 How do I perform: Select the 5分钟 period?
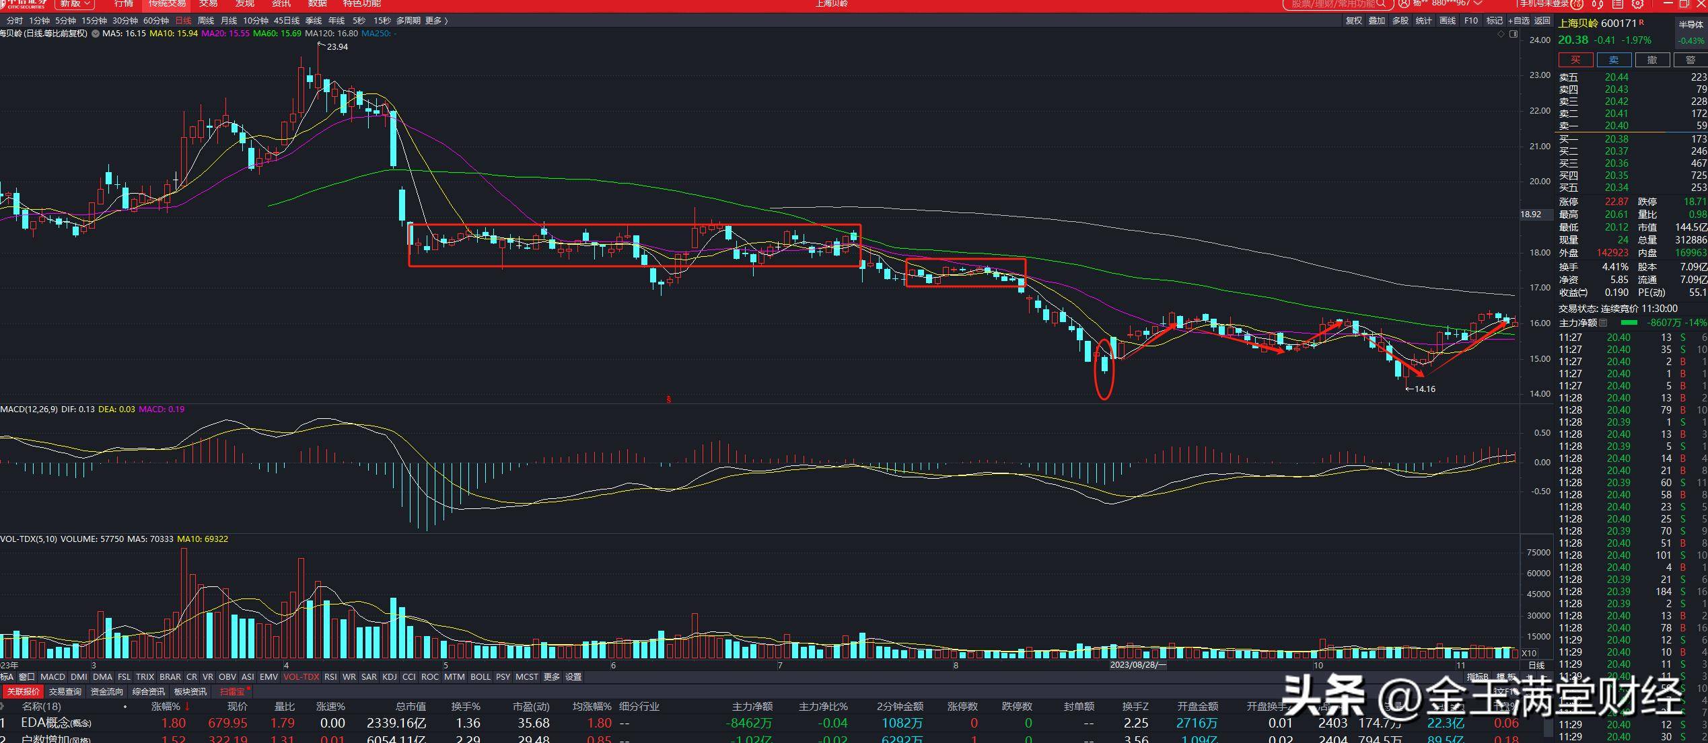[66, 21]
